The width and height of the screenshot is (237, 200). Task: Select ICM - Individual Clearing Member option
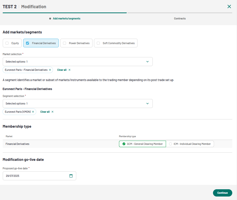(190, 144)
